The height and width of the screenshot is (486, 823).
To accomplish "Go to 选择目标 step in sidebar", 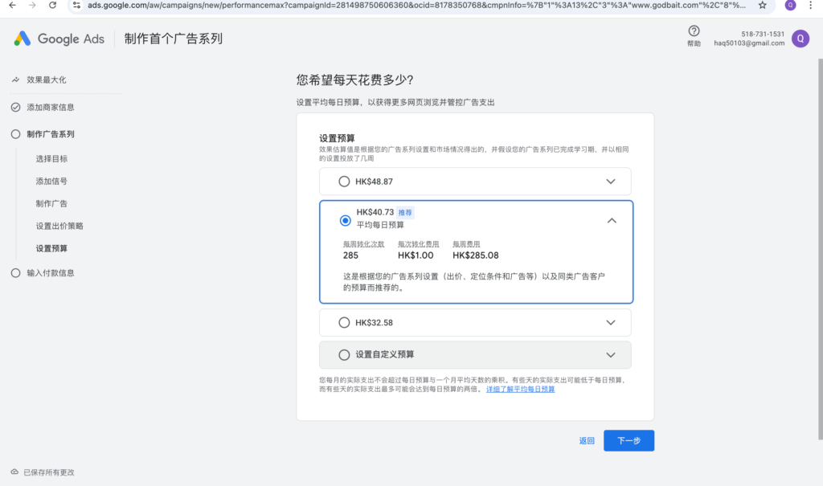I will pos(51,159).
